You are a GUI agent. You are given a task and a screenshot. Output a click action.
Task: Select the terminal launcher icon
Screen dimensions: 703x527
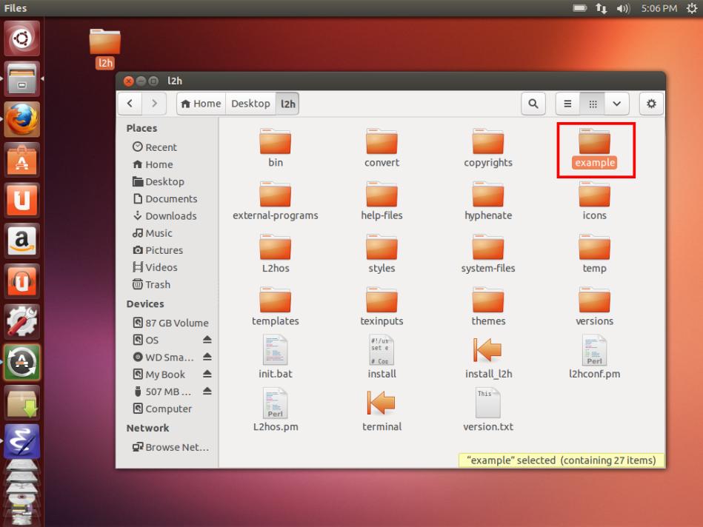(x=382, y=403)
